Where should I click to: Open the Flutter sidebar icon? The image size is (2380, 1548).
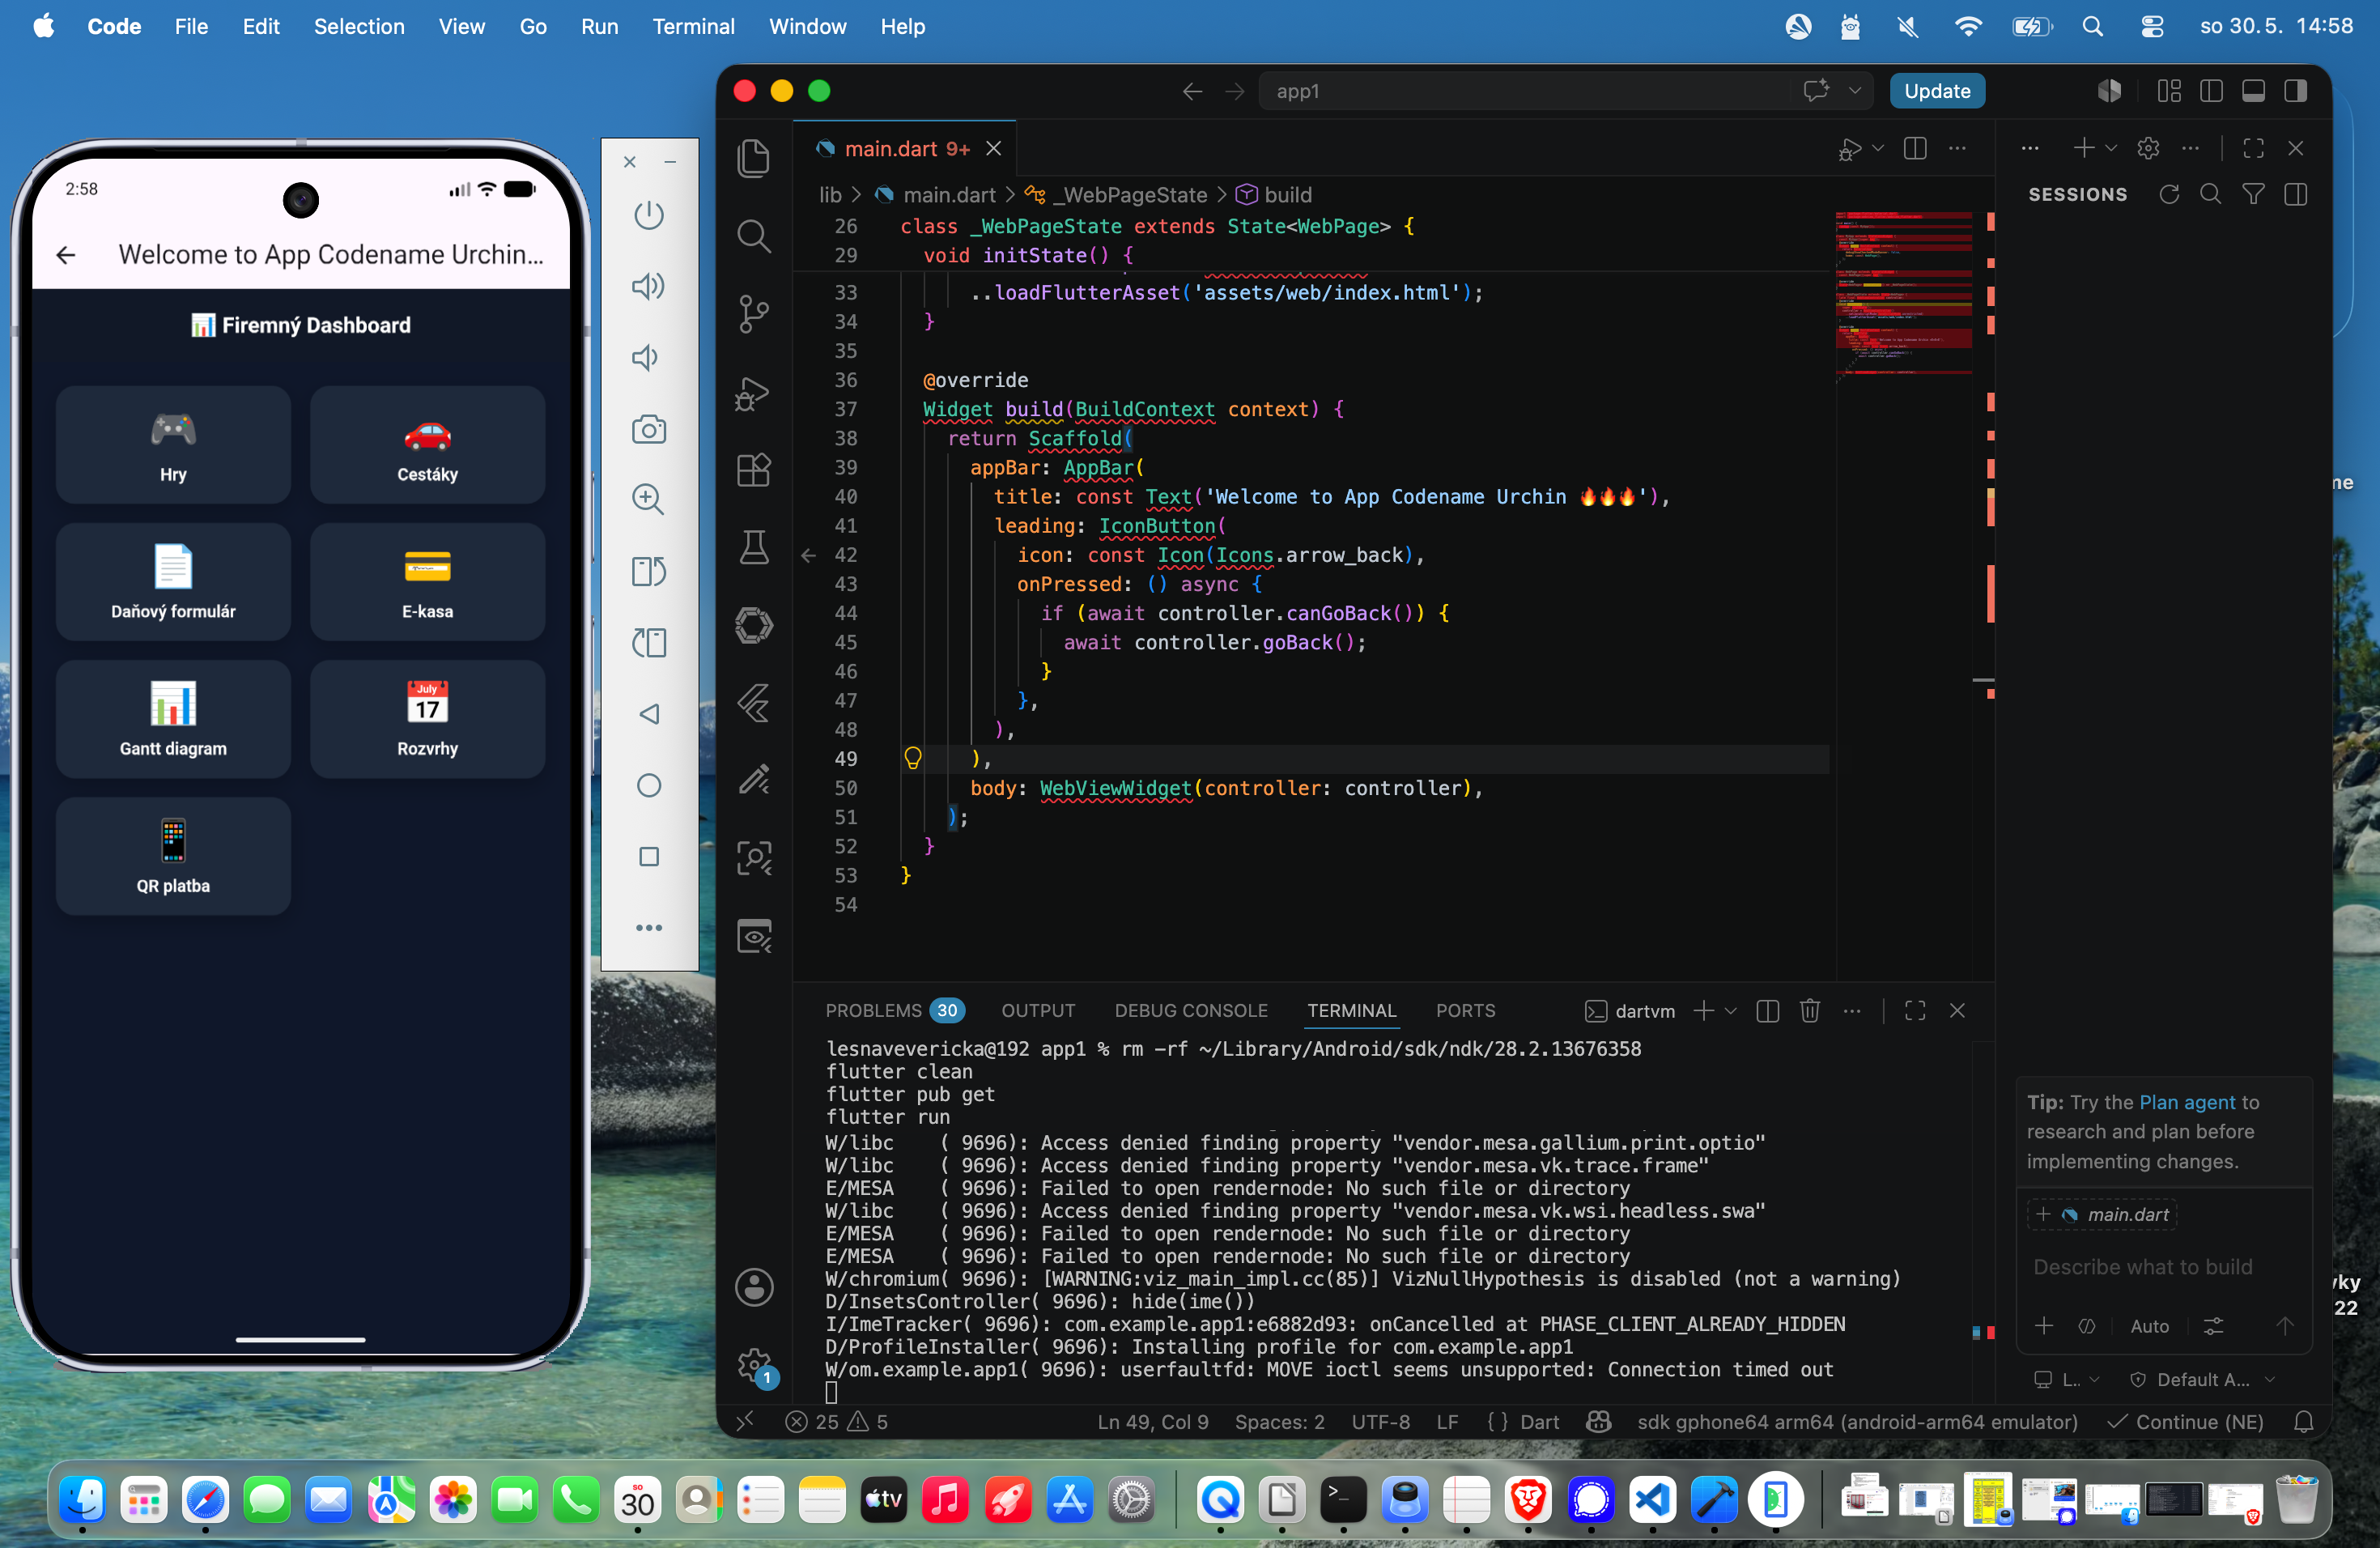coord(754,704)
